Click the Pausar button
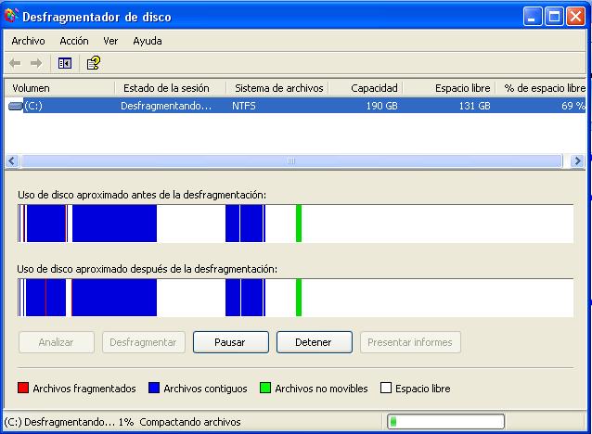This screenshot has height=434, width=592. [x=231, y=342]
